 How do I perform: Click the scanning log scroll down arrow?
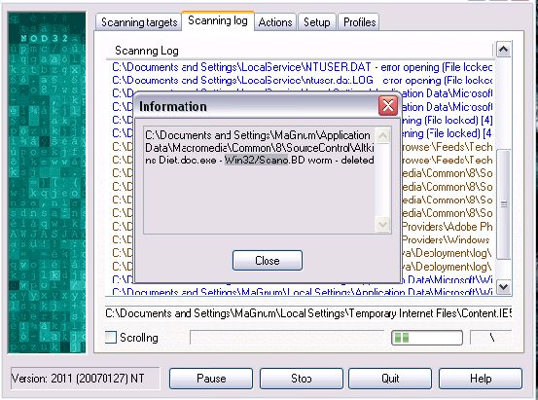(x=503, y=286)
